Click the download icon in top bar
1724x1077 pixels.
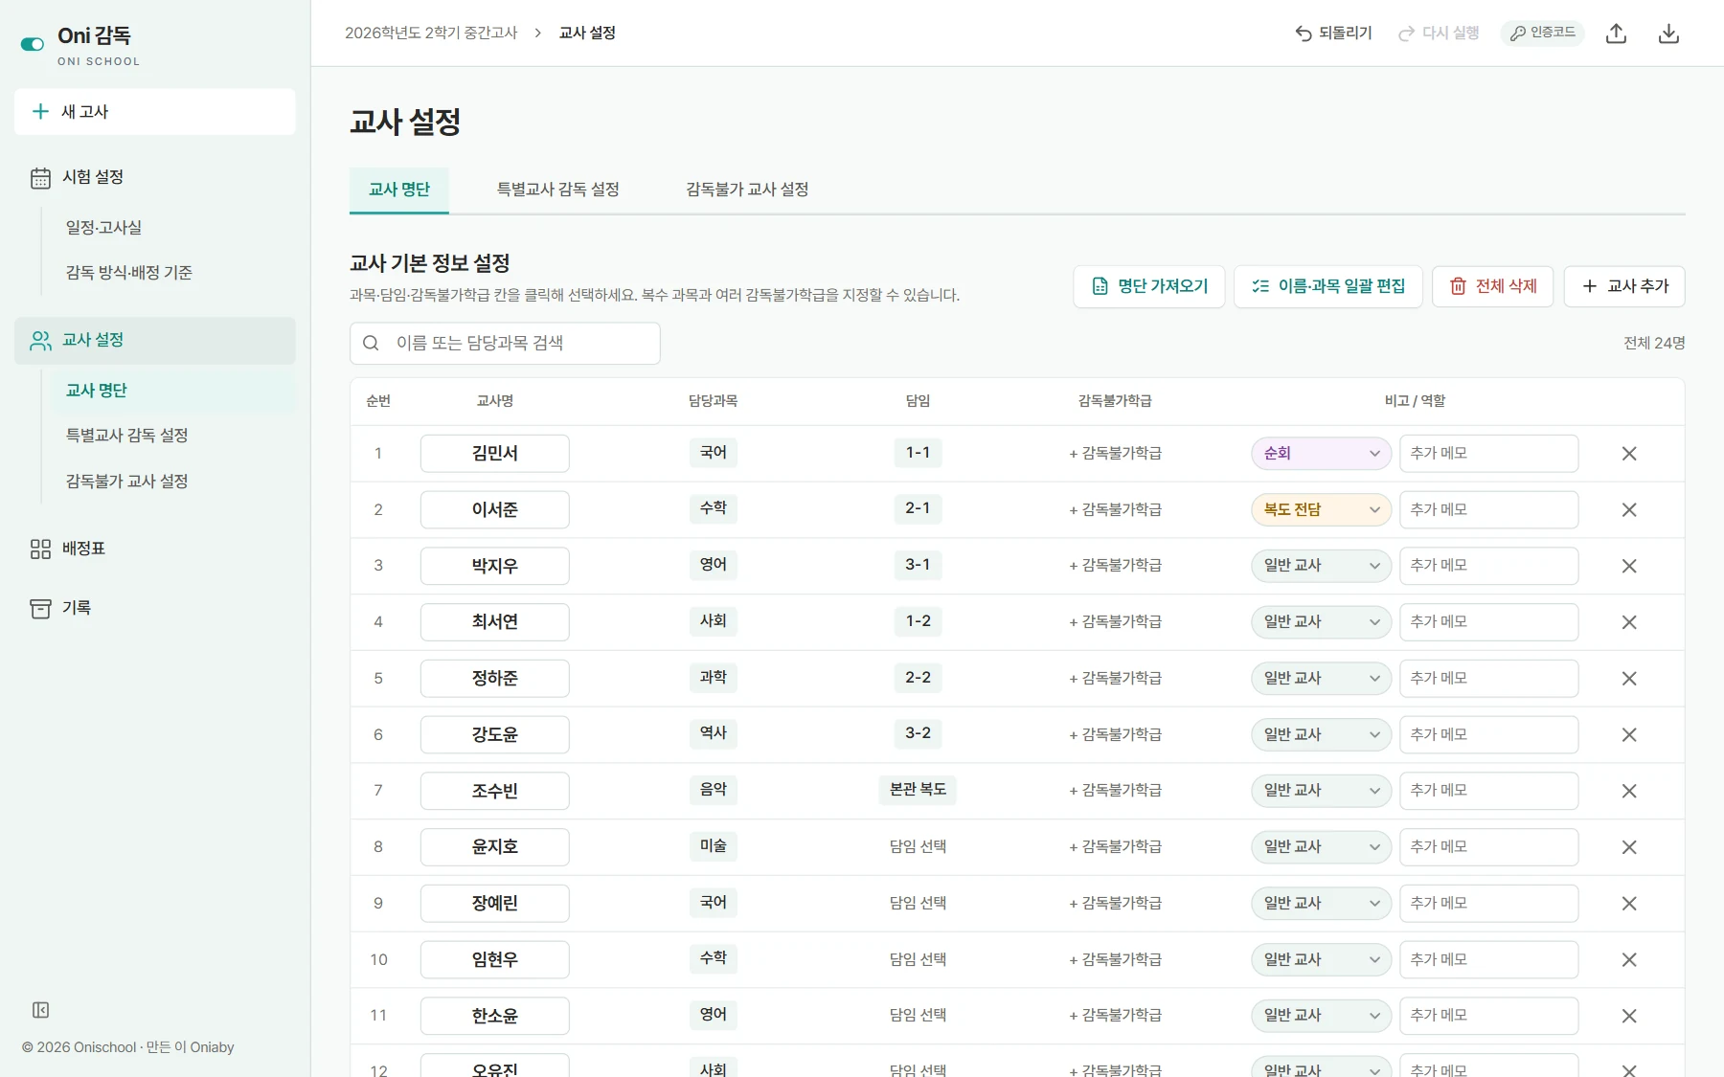point(1668,34)
